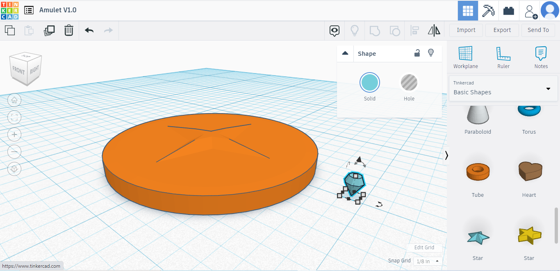Switch to Blocks pickaxe mode

[488, 11]
